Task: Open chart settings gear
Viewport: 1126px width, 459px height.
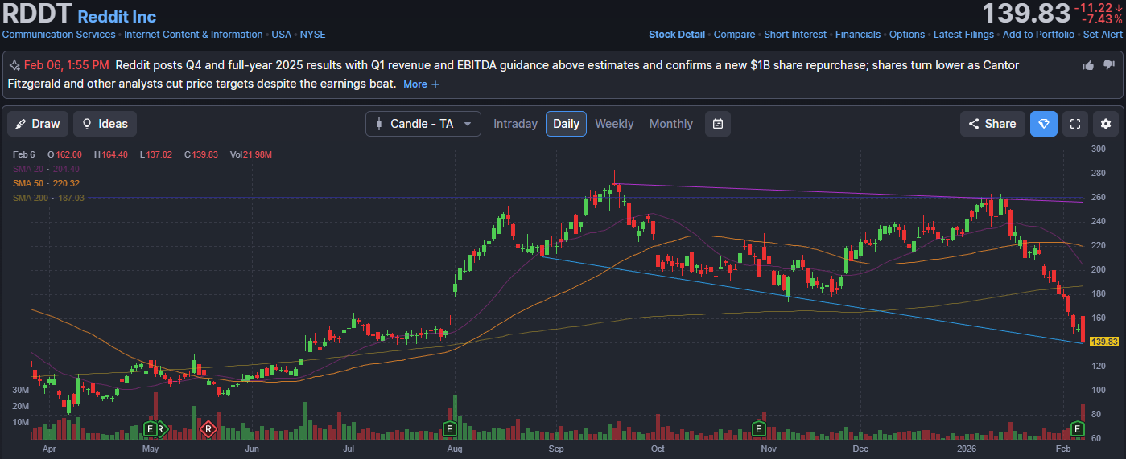Action: [x=1106, y=124]
